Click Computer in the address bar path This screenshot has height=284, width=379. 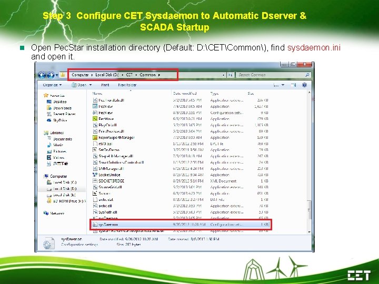click(x=80, y=75)
